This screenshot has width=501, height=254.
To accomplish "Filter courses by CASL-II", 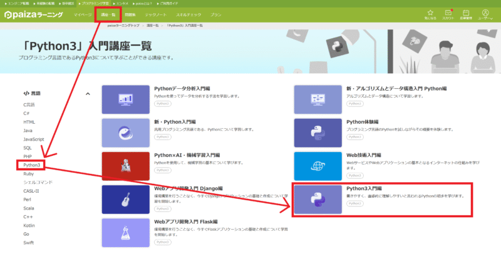I will 31,191.
